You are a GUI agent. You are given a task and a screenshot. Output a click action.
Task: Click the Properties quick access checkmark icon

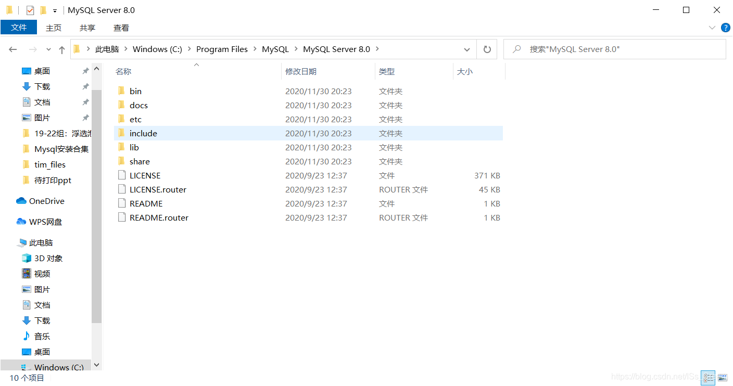[x=30, y=10]
